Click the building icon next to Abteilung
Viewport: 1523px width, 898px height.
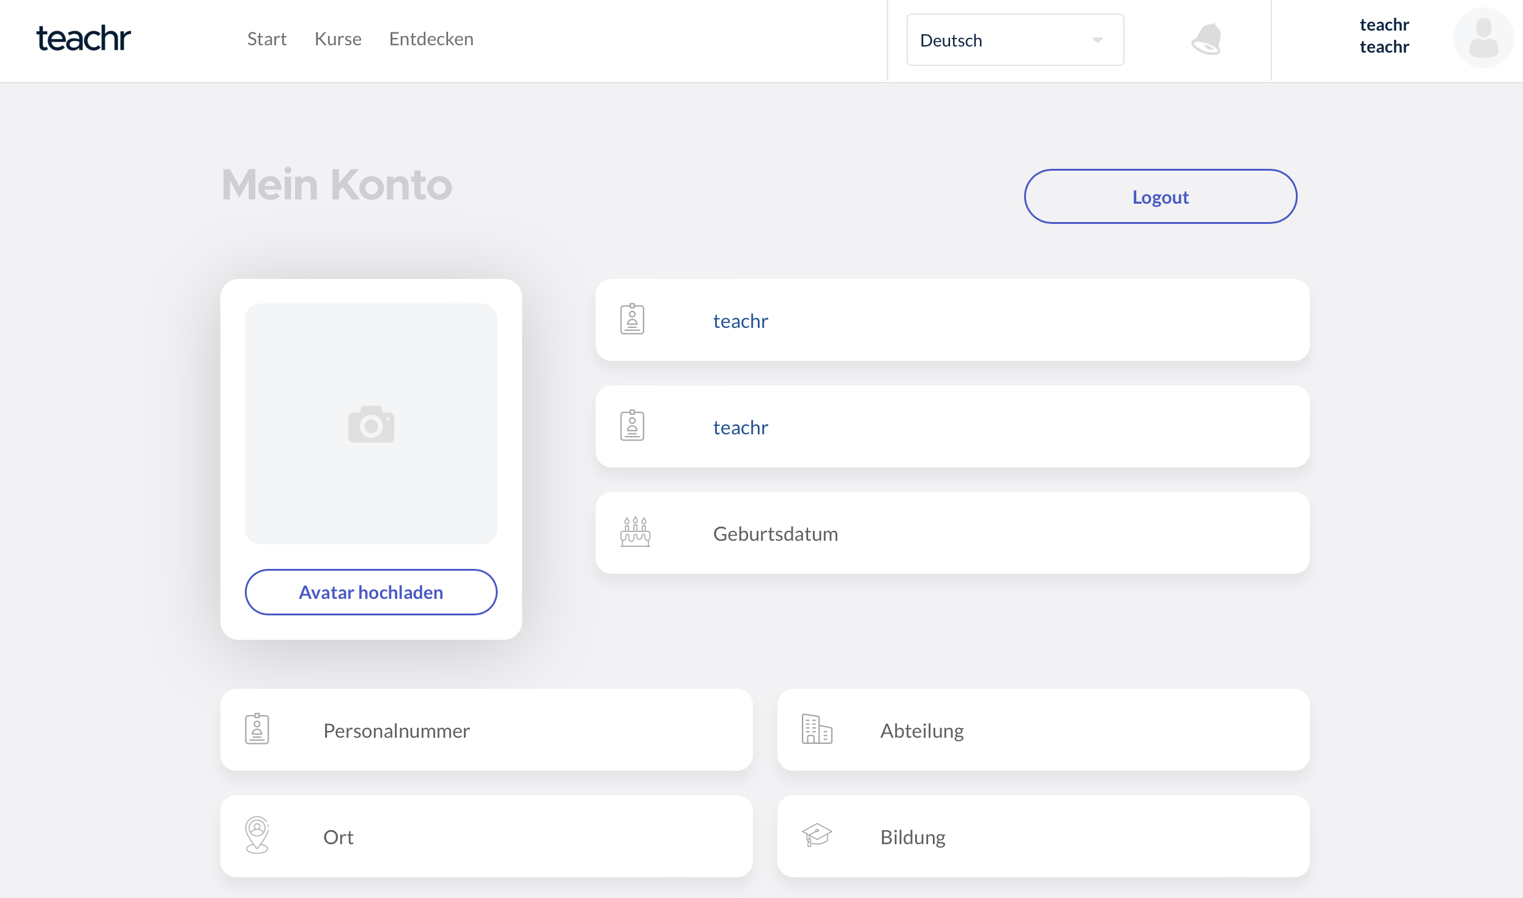817,729
